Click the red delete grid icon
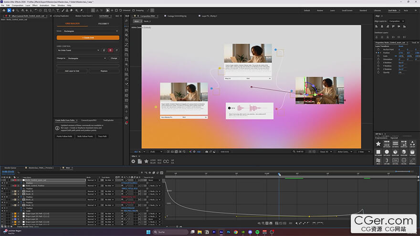 point(110,51)
